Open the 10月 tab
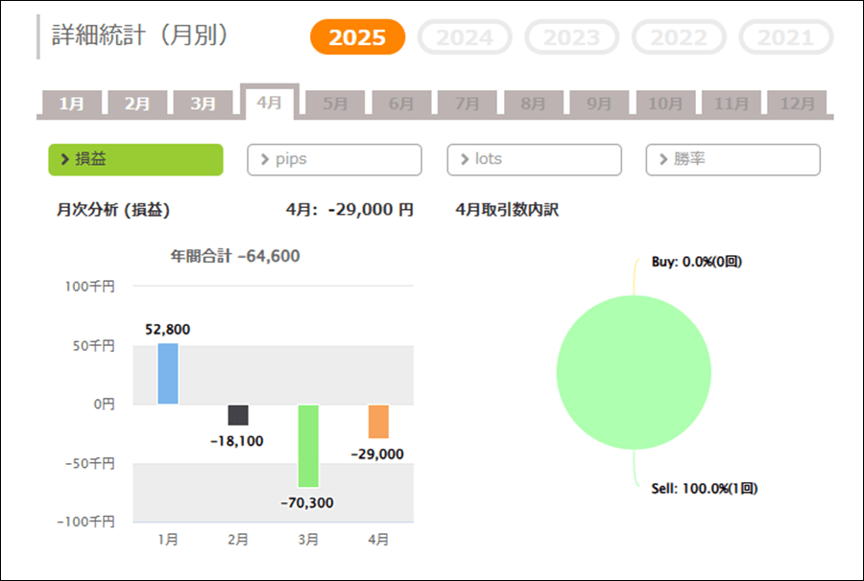 (665, 103)
